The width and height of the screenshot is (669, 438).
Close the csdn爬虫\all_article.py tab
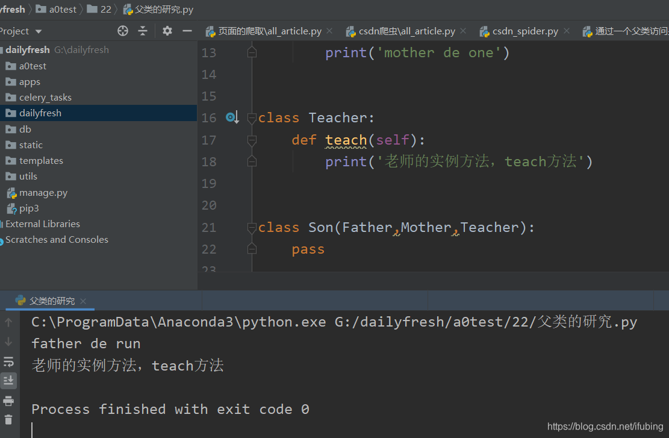pyautogui.click(x=463, y=31)
